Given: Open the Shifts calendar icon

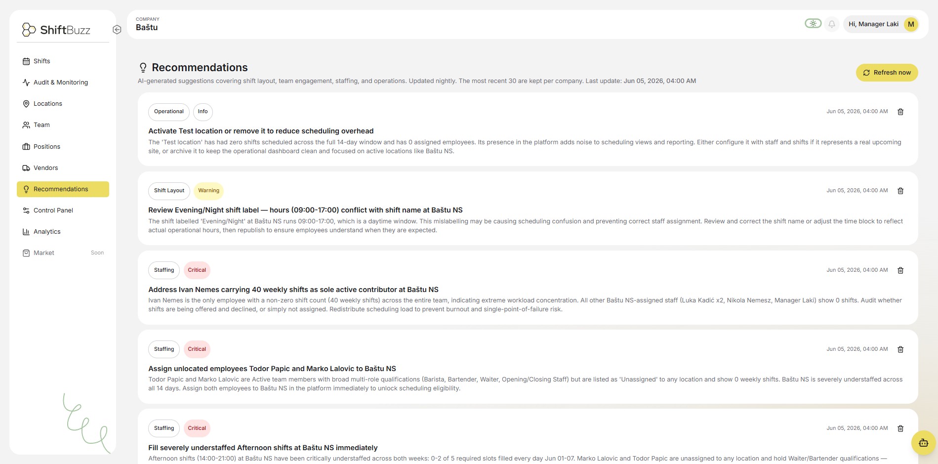Looking at the screenshot, I should (26, 61).
